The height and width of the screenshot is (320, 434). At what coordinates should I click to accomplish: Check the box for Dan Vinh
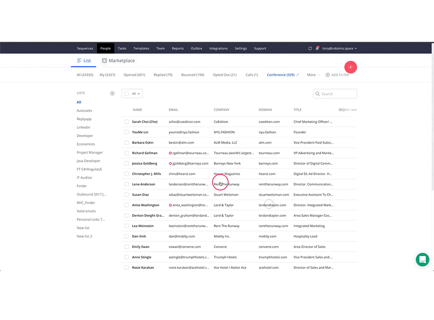pyautogui.click(x=127, y=236)
